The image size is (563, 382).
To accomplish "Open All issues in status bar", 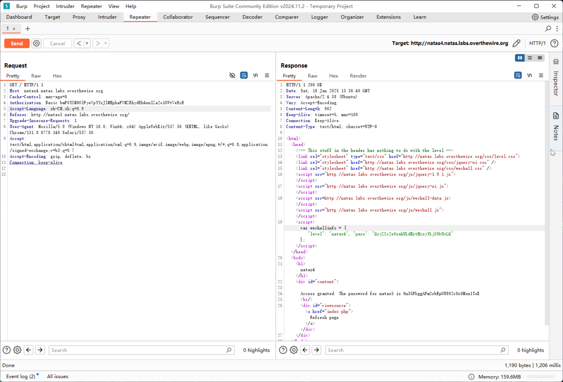I will 58,376.
